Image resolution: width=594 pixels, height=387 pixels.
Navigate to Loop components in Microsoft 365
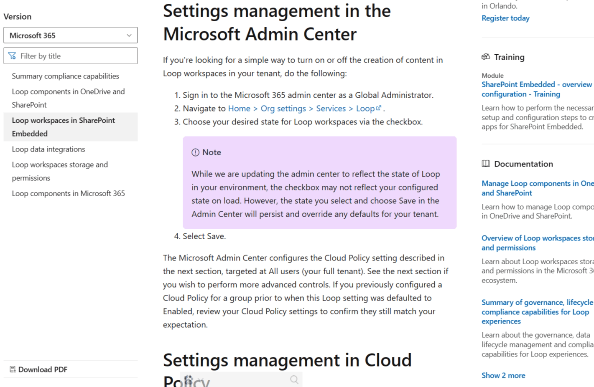pos(69,193)
